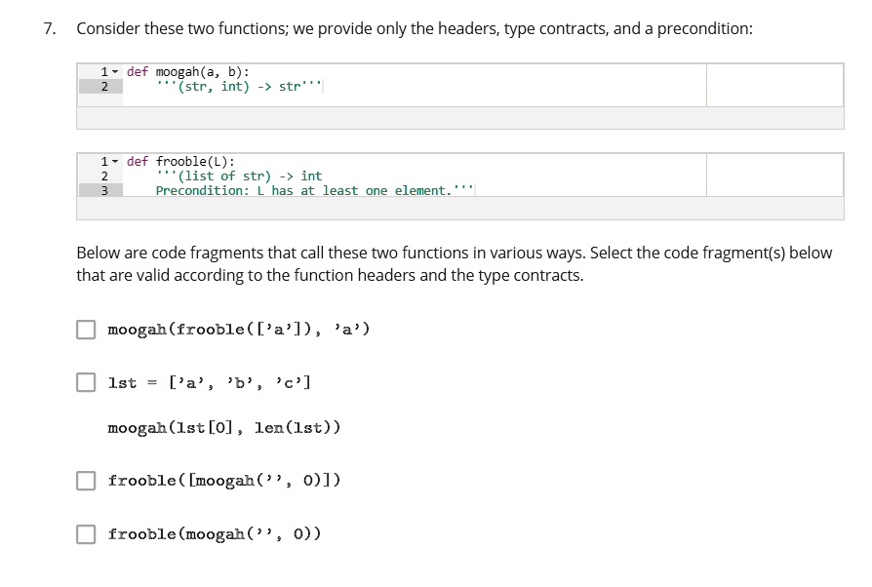Click the 'def moogah(a, b):' code line
The width and height of the screenshot is (872, 587).
[188, 72]
